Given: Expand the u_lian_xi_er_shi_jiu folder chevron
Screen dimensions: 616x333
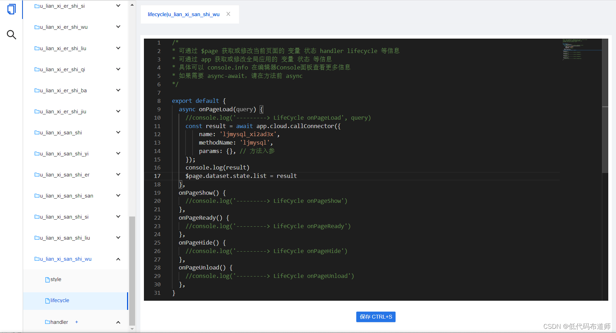Looking at the screenshot, I should (118, 111).
